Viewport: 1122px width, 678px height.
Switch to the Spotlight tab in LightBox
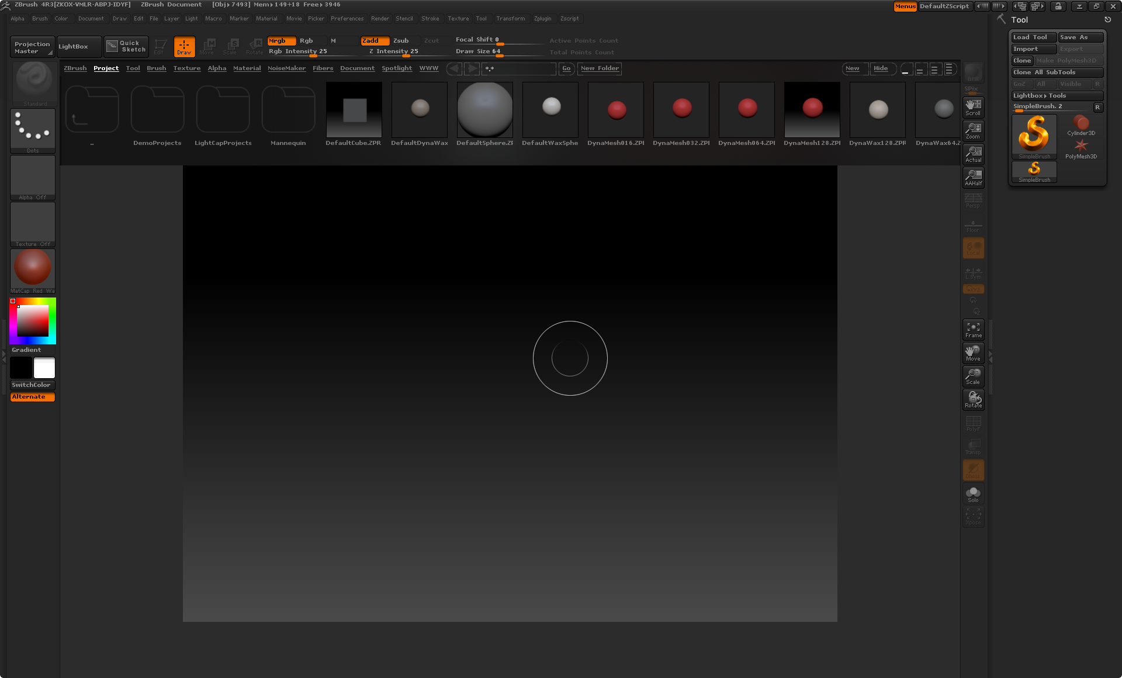click(396, 68)
